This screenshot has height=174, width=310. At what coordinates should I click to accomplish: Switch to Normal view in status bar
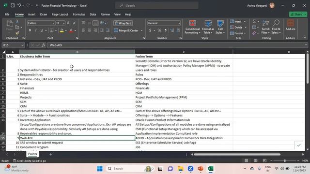coord(247,160)
